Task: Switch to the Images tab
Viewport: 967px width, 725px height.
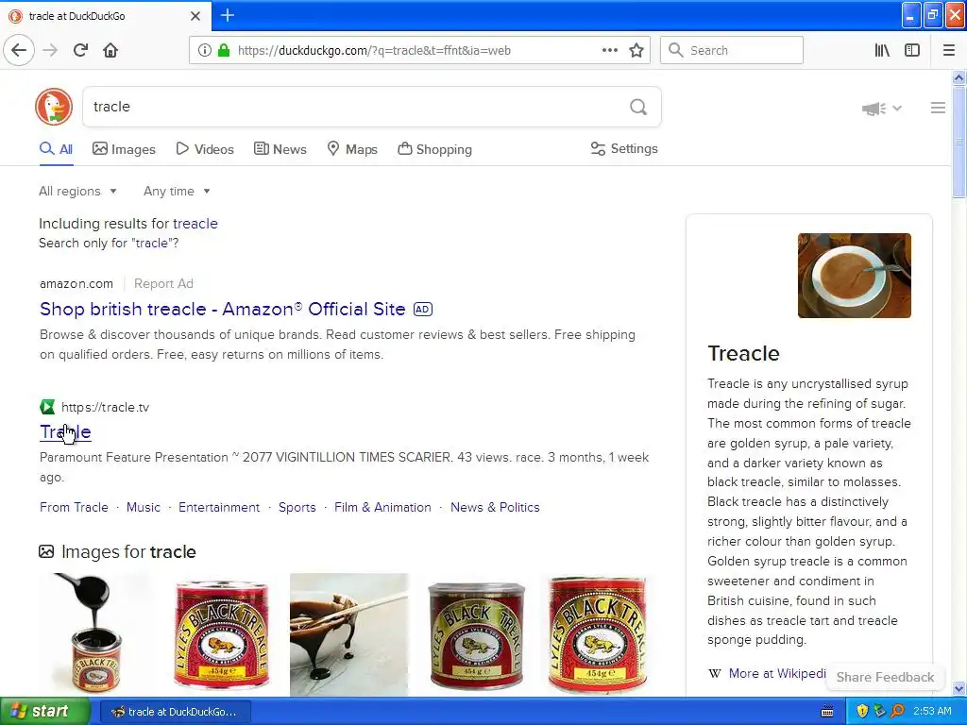Action: 124,149
